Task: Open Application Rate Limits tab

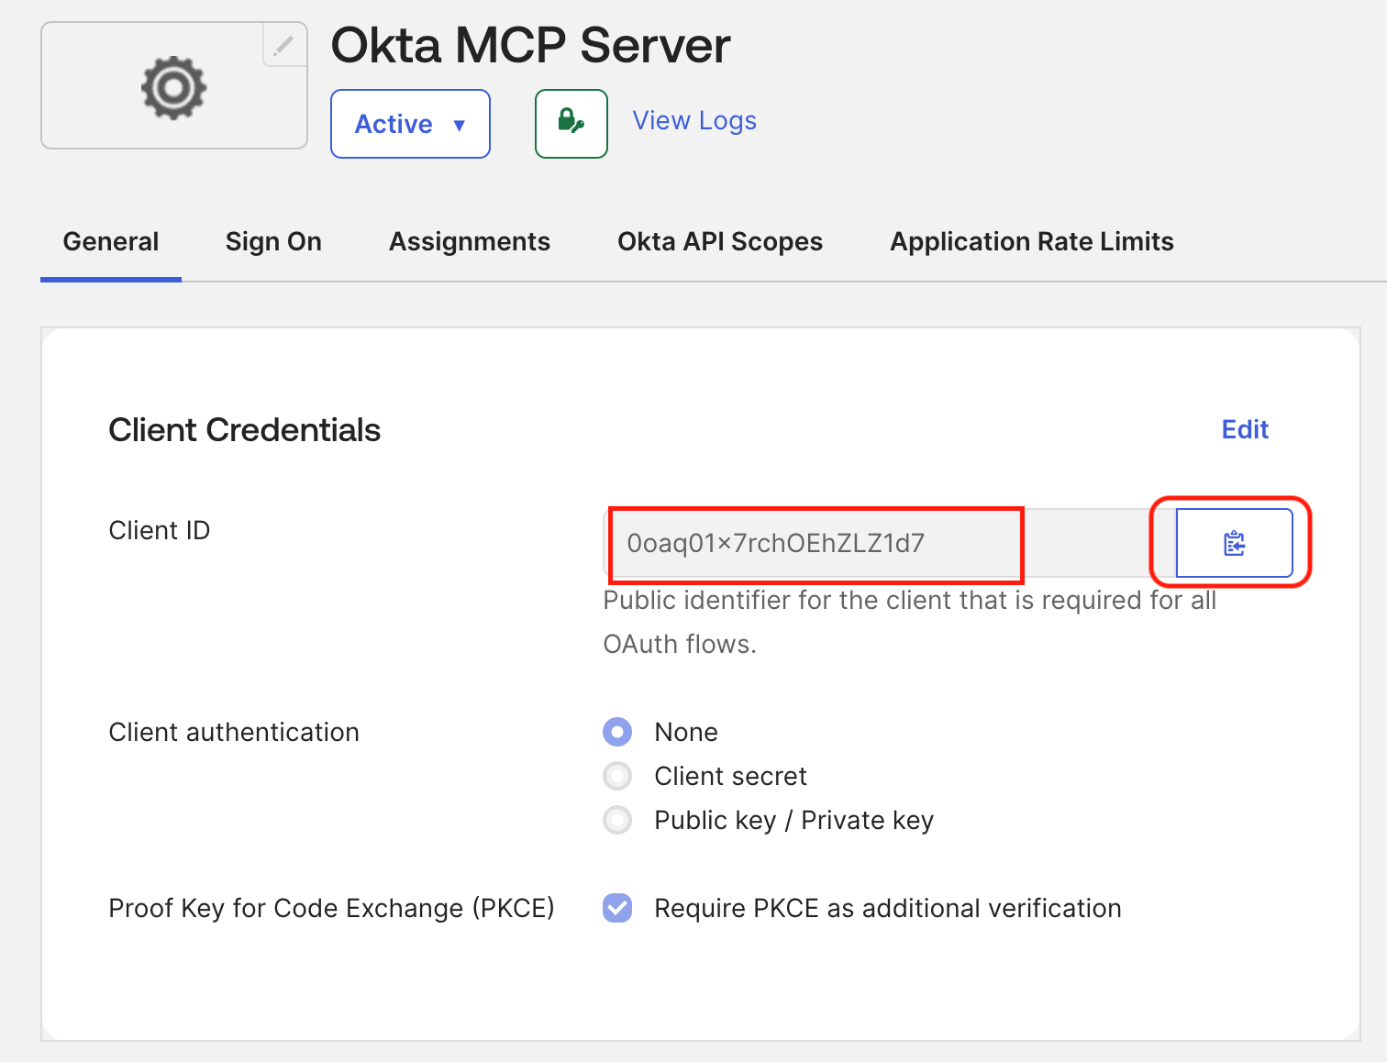Action: (1032, 242)
